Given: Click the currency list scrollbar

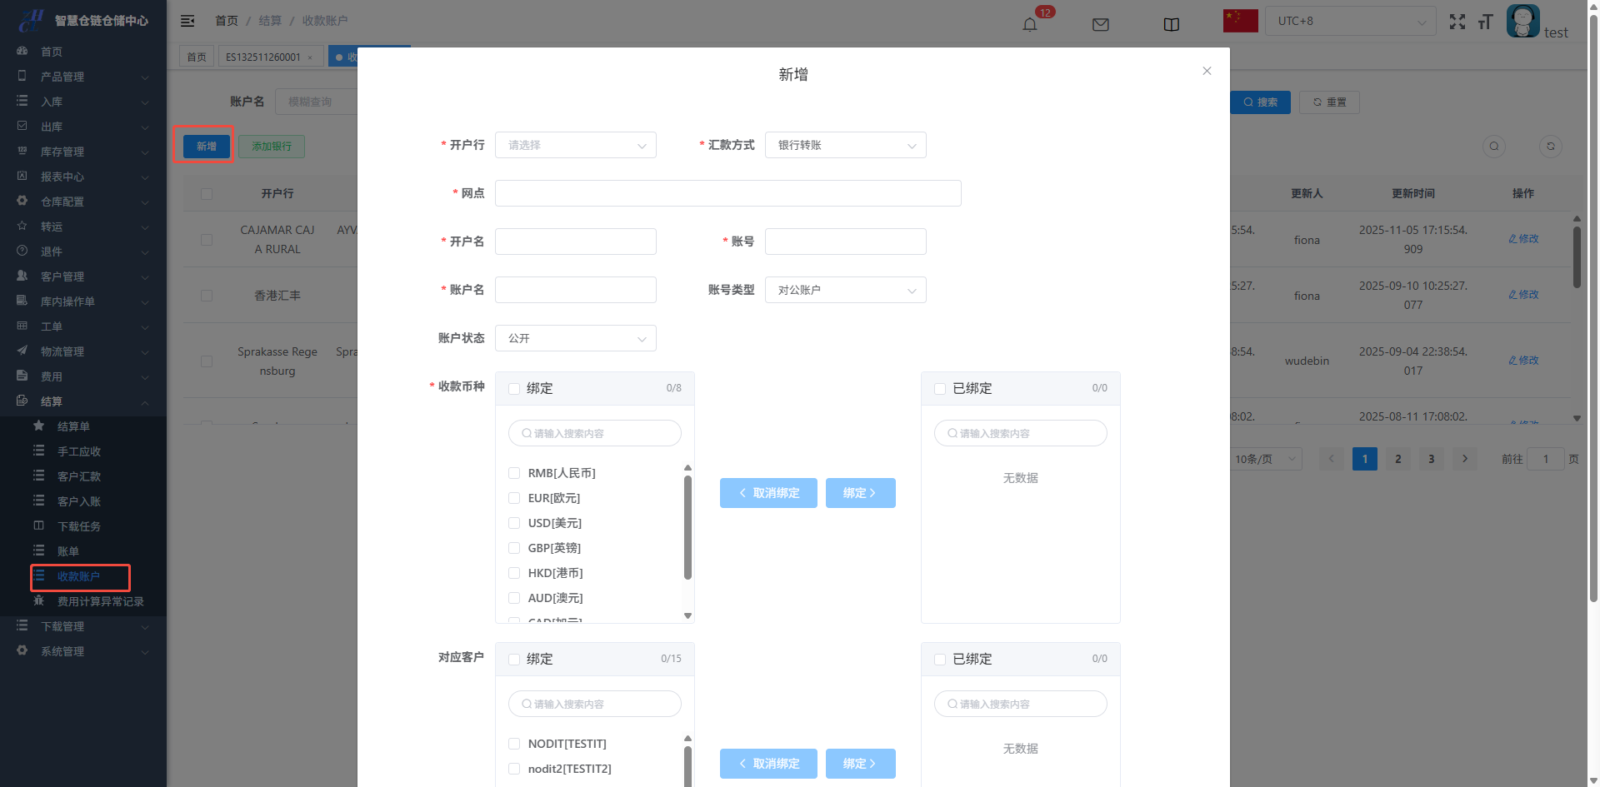Looking at the screenshot, I should [x=687, y=527].
